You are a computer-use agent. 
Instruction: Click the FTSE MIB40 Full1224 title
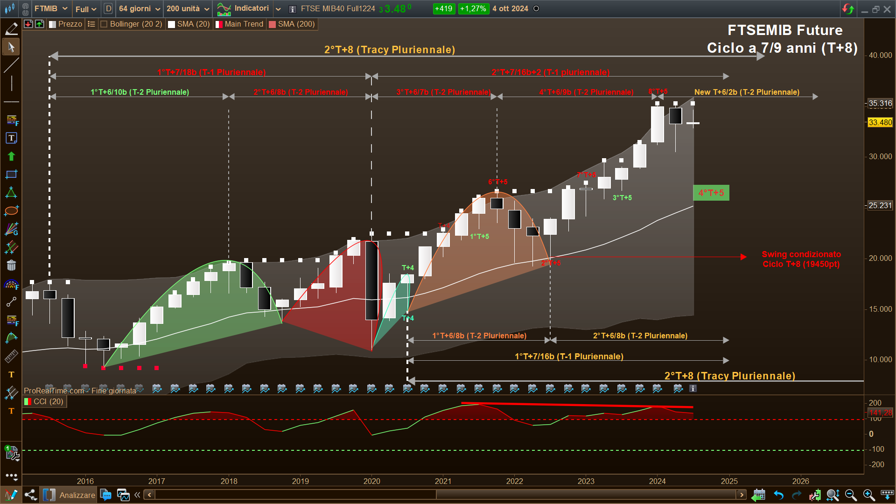[338, 8]
